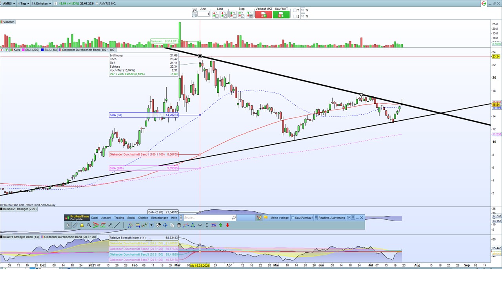Click the green Kauf MKT buy button

click(x=281, y=14)
